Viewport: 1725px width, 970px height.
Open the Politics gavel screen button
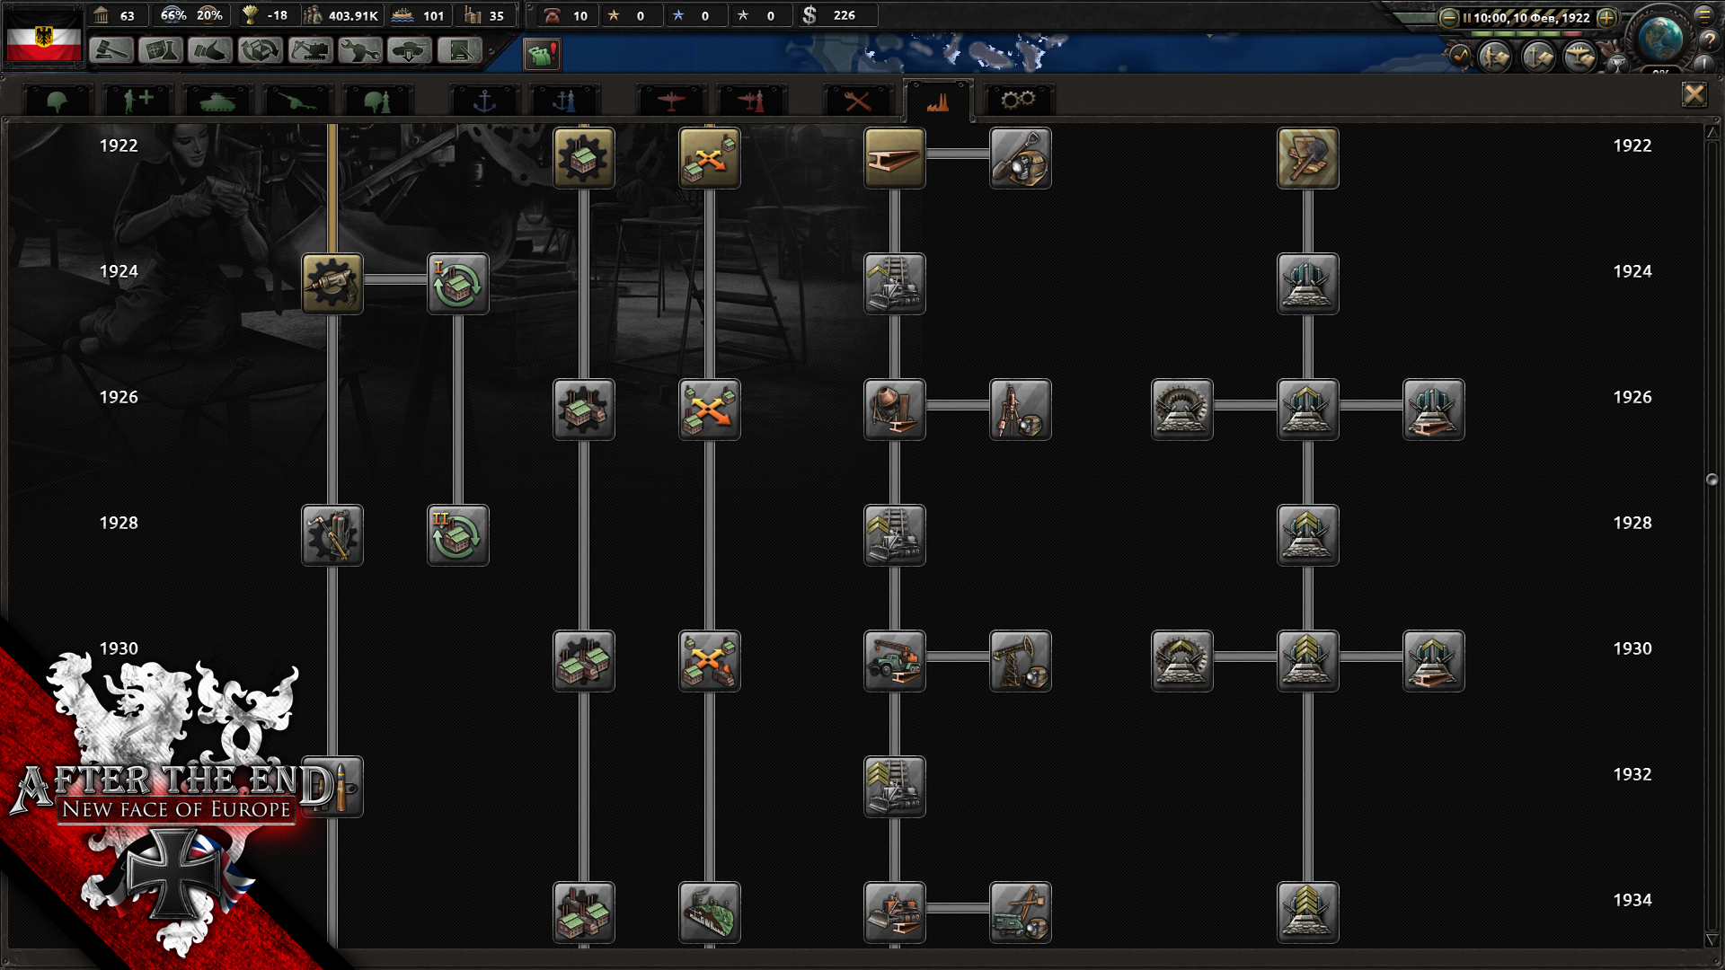tap(111, 51)
